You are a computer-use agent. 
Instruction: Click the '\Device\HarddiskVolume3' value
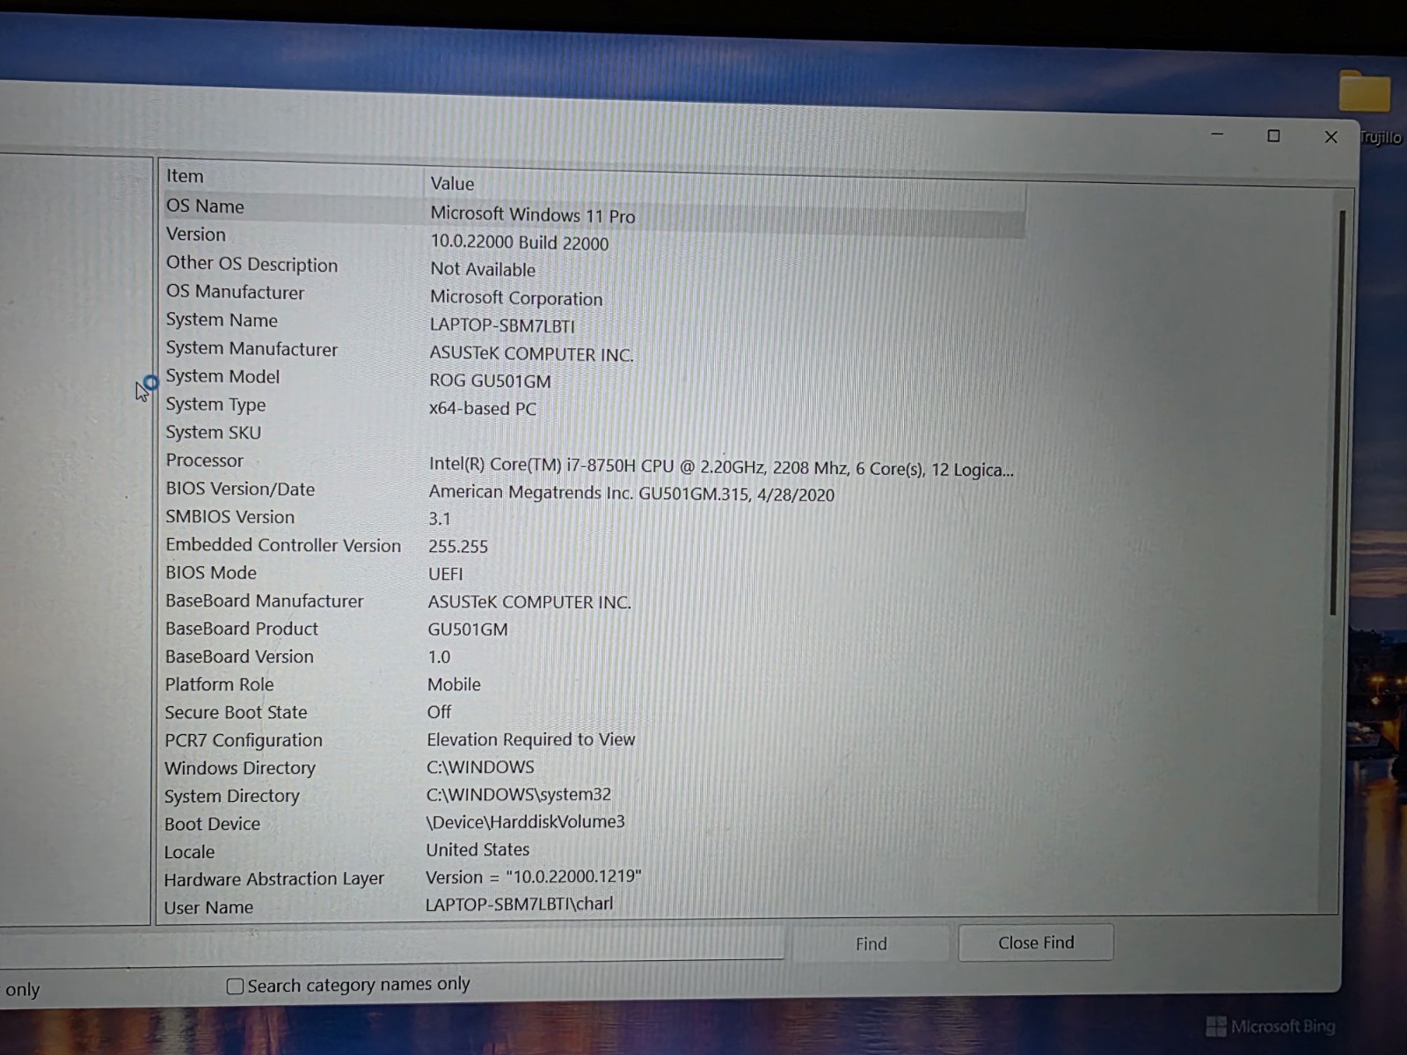(x=526, y=822)
